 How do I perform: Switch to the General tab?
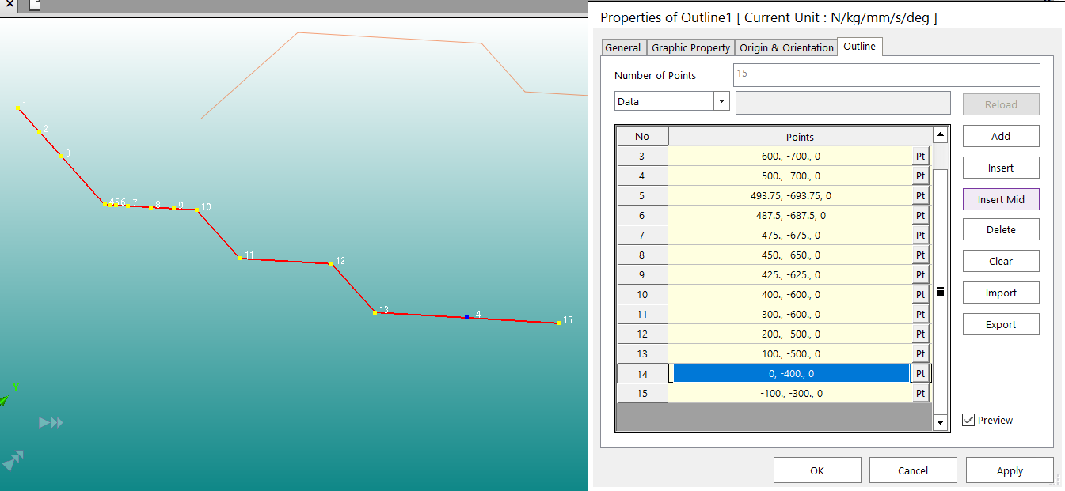tap(622, 47)
